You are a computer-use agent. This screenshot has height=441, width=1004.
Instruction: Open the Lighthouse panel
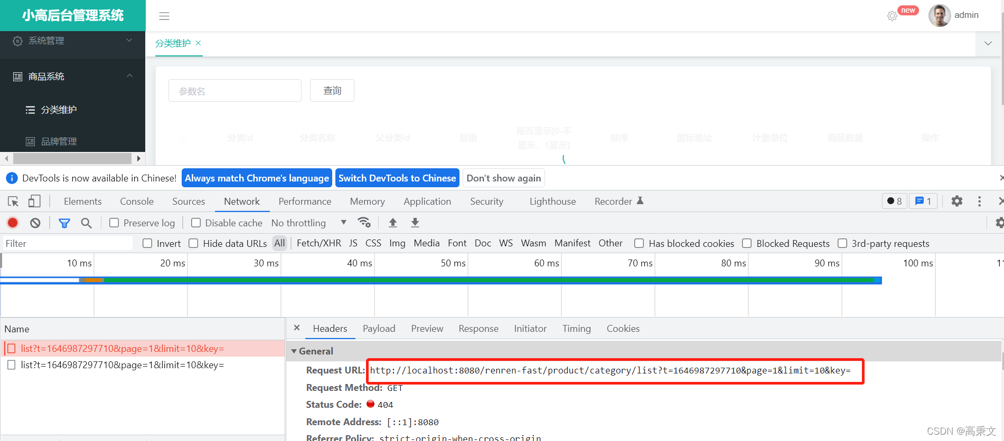pyautogui.click(x=552, y=201)
